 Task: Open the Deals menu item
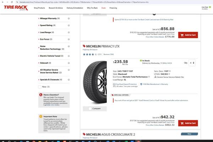[x=103, y=7]
